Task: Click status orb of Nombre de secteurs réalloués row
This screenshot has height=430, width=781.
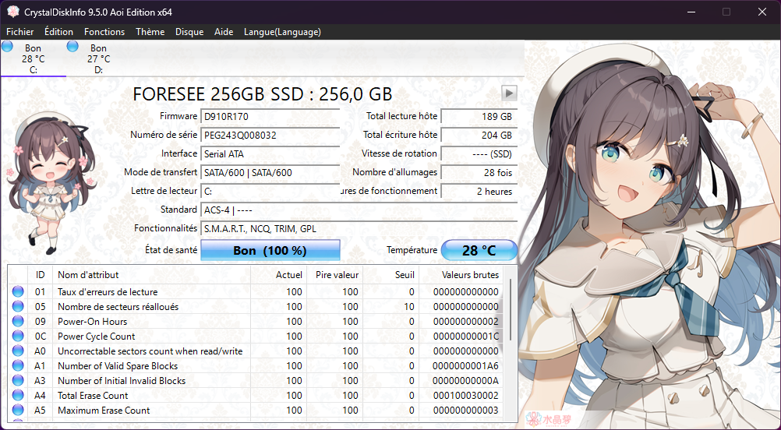Action: (x=18, y=307)
